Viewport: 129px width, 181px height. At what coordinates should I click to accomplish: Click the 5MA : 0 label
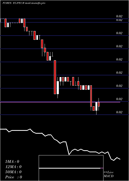click(12, 162)
